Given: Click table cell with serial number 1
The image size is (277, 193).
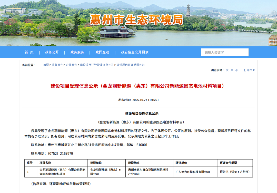Looking at the screenshot, I should pyautogui.click(x=31, y=172).
